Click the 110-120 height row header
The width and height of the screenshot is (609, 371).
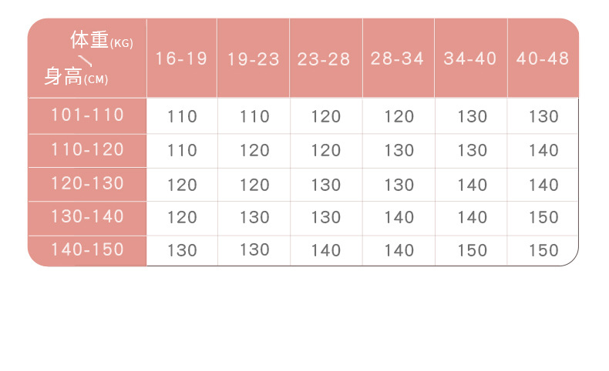pos(87,149)
